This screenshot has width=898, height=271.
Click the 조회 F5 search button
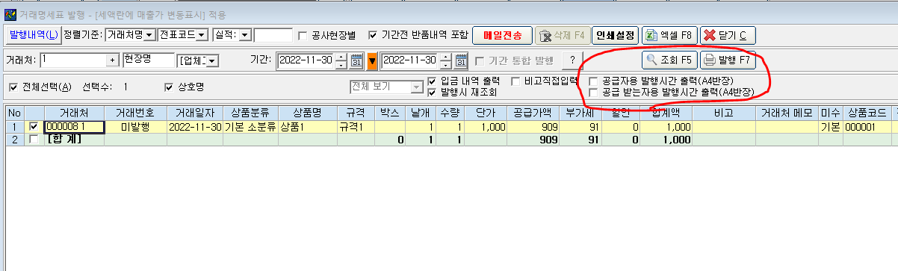coord(670,60)
